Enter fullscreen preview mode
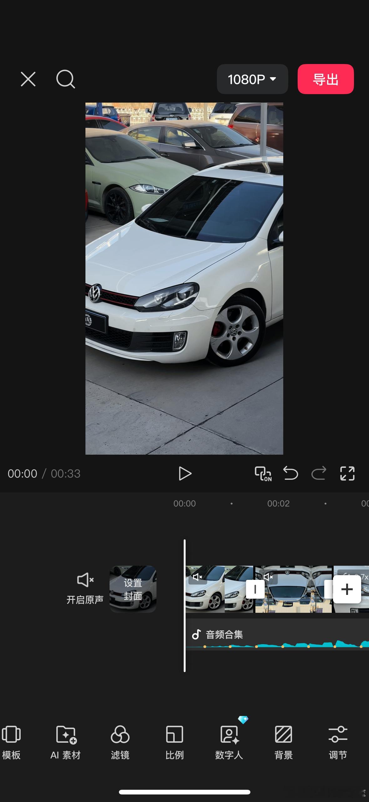 (x=347, y=473)
